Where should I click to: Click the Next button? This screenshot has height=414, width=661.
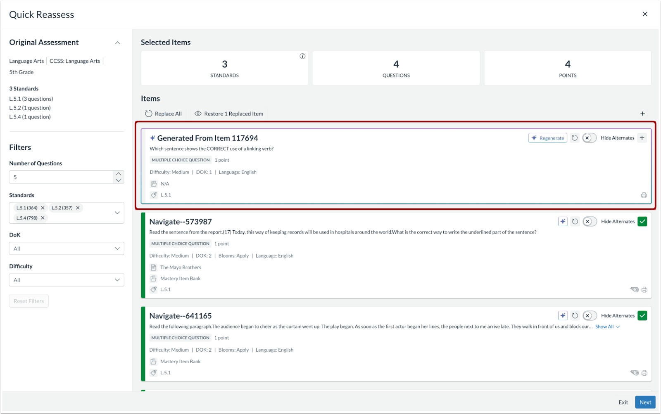645,402
